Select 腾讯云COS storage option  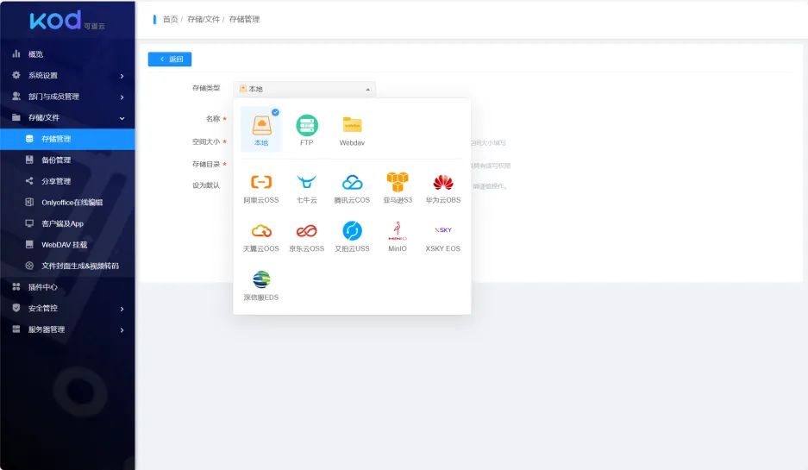(352, 188)
